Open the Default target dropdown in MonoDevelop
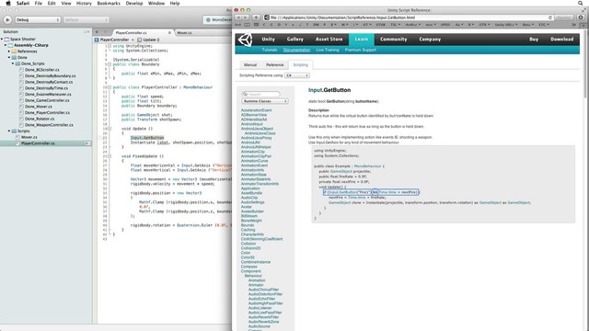The height and width of the screenshot is (331, 589). [x=86, y=20]
